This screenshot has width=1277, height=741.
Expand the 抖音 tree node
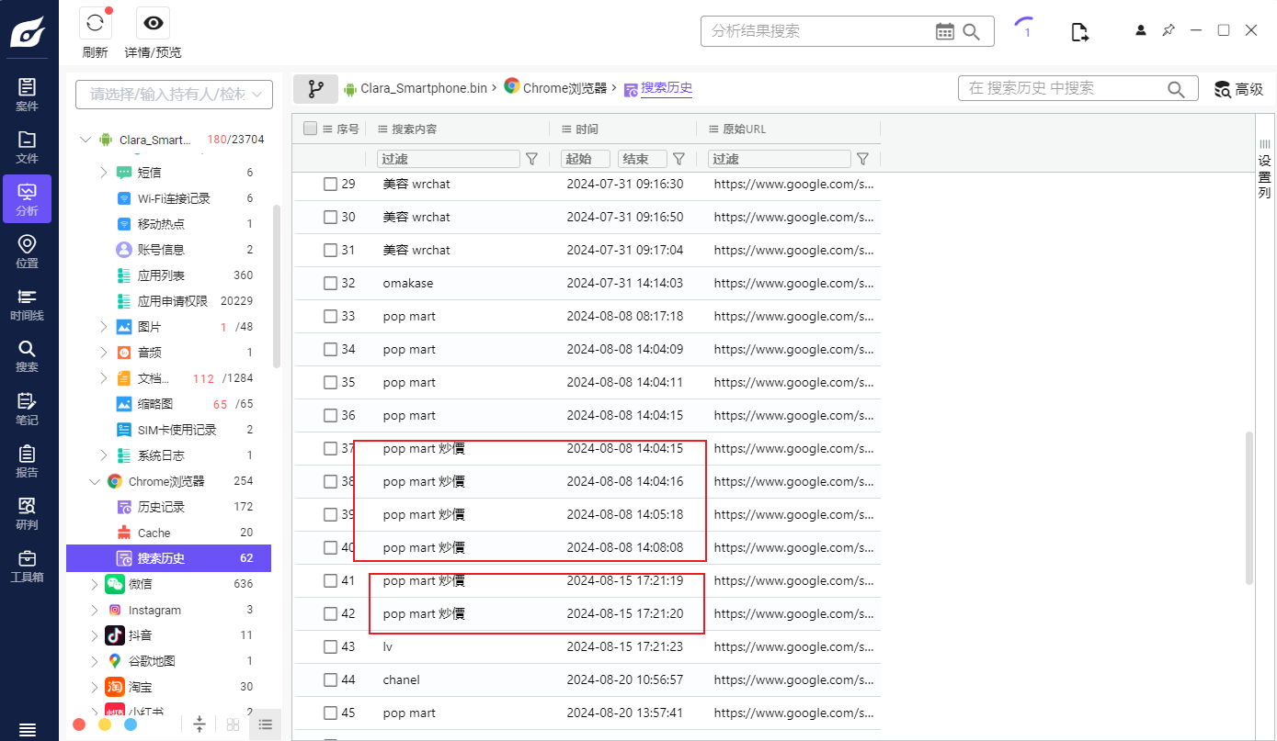[x=94, y=635]
